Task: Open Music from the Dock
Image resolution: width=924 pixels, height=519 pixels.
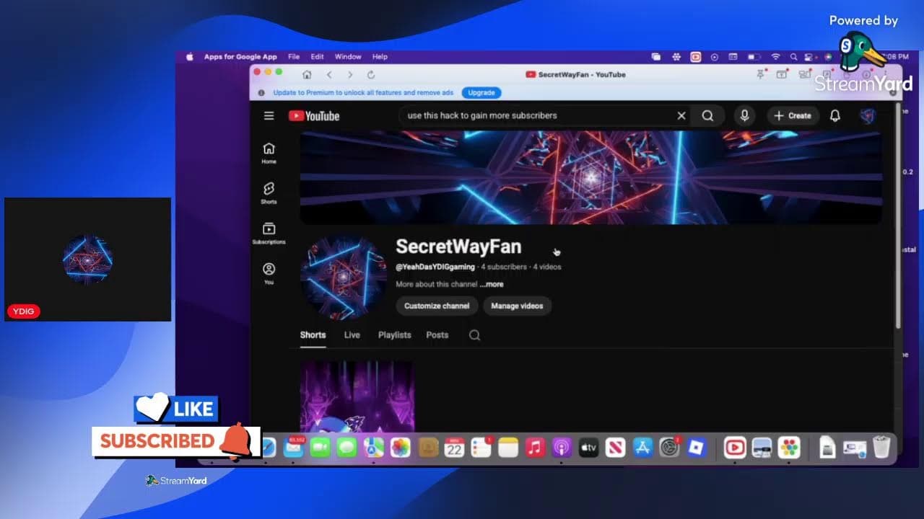Action: [535, 447]
